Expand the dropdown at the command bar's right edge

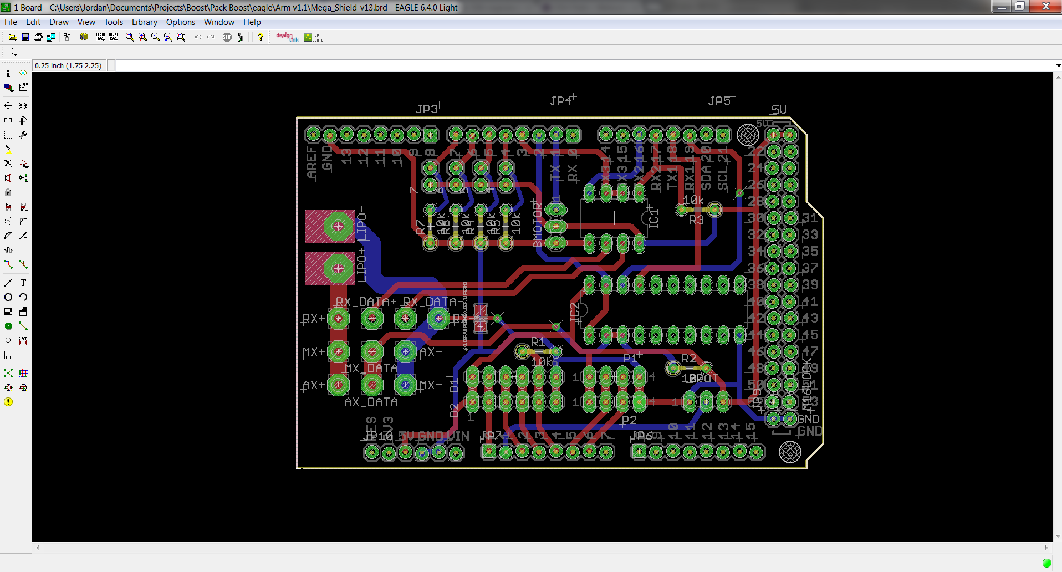1056,65
